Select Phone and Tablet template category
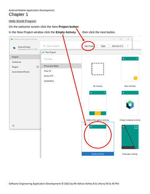Viewport: 150px width, 194px height. 61,66
